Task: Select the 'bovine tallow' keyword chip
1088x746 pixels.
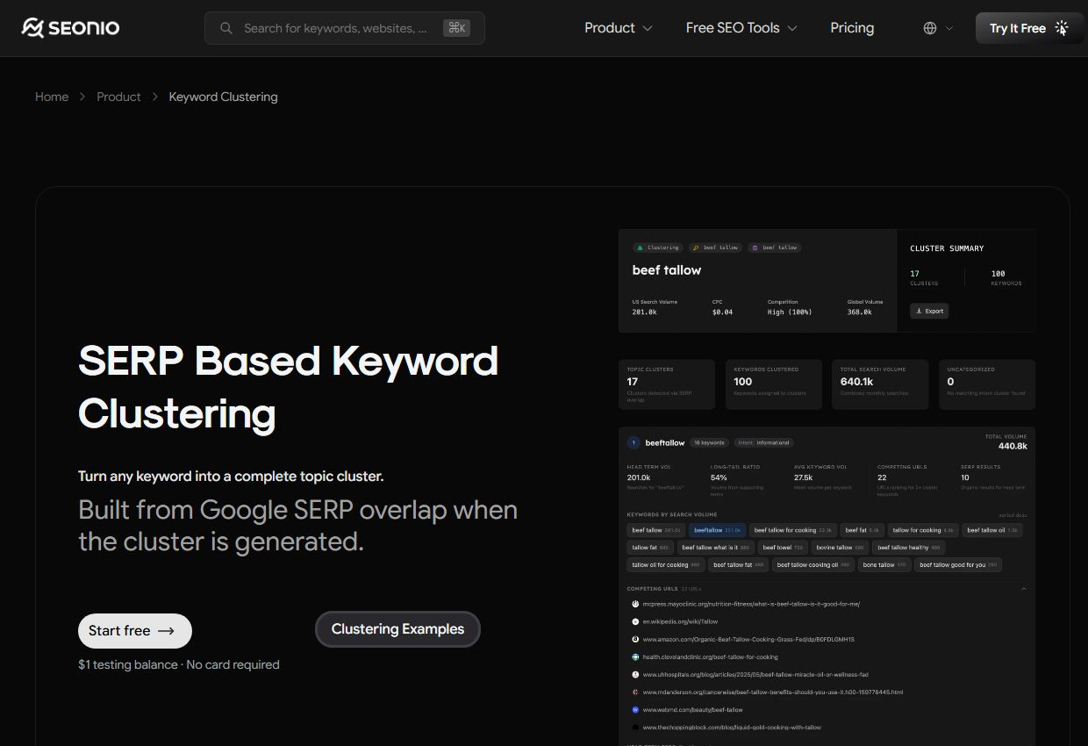Action: [x=840, y=548]
